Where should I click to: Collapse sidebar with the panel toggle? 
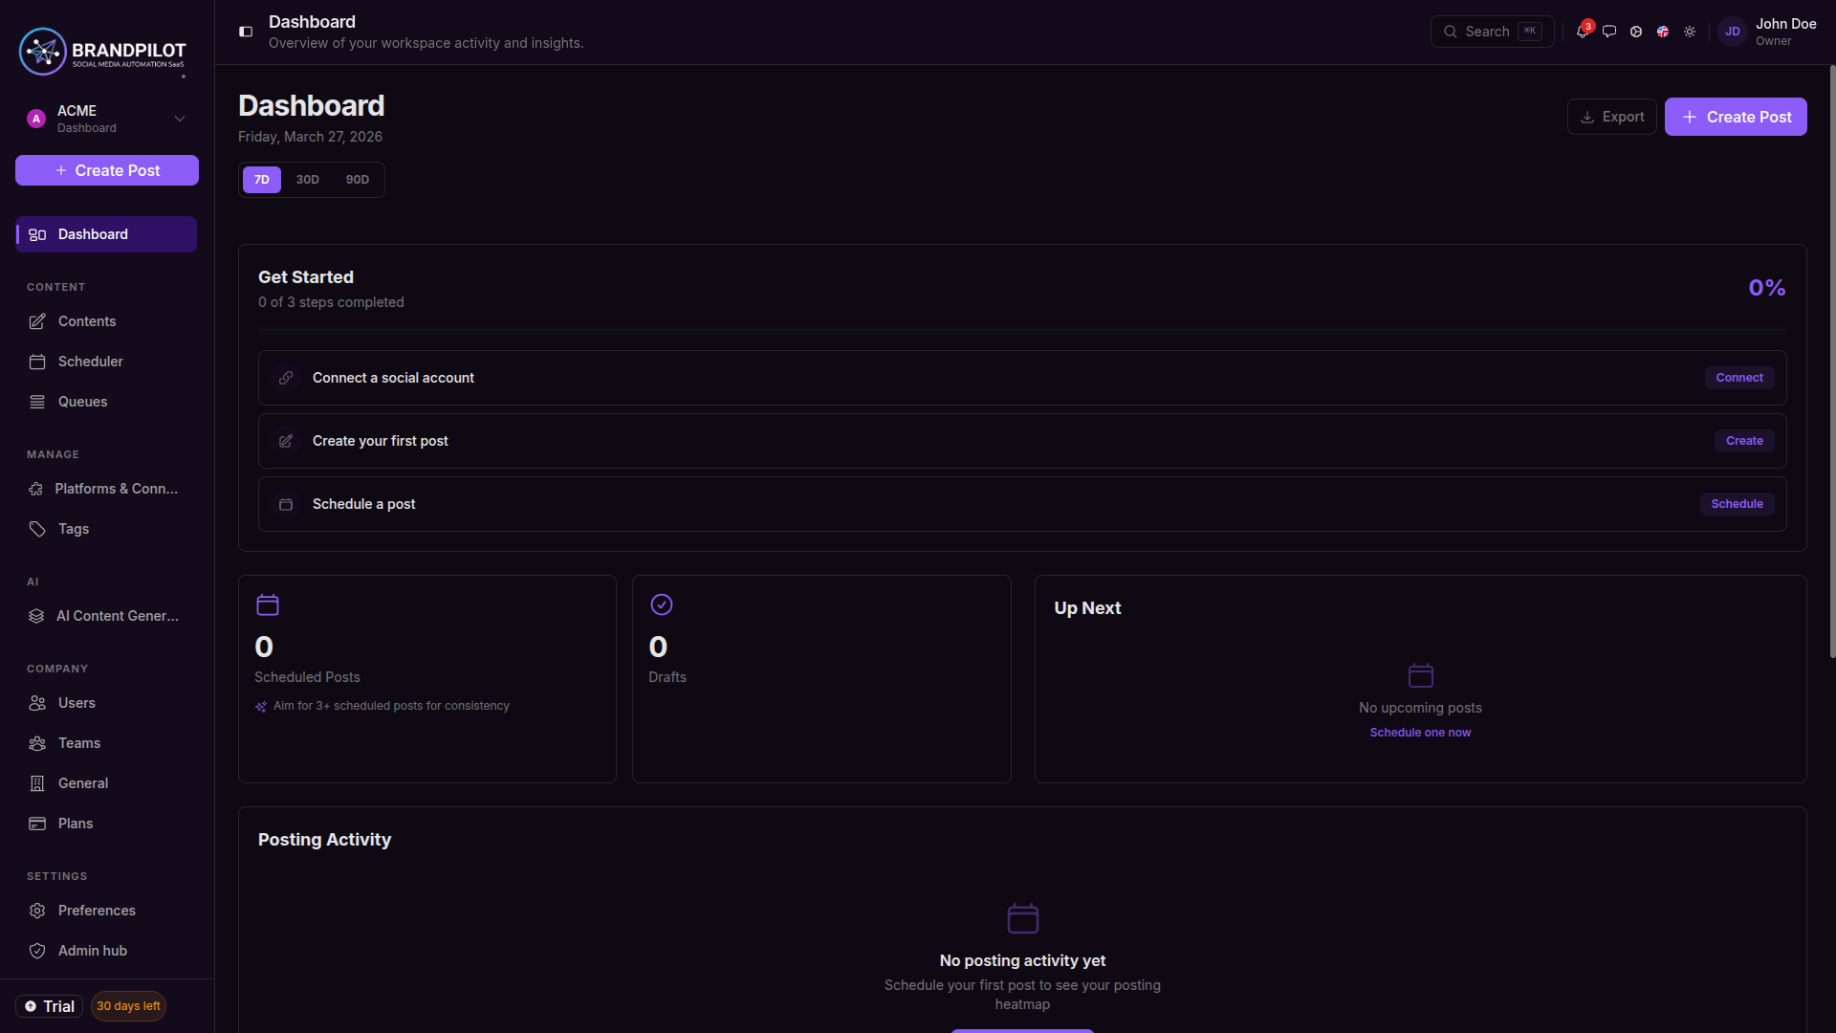(x=246, y=32)
